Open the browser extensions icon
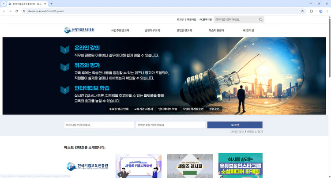This screenshot has width=331, height=178. click(x=311, y=11)
